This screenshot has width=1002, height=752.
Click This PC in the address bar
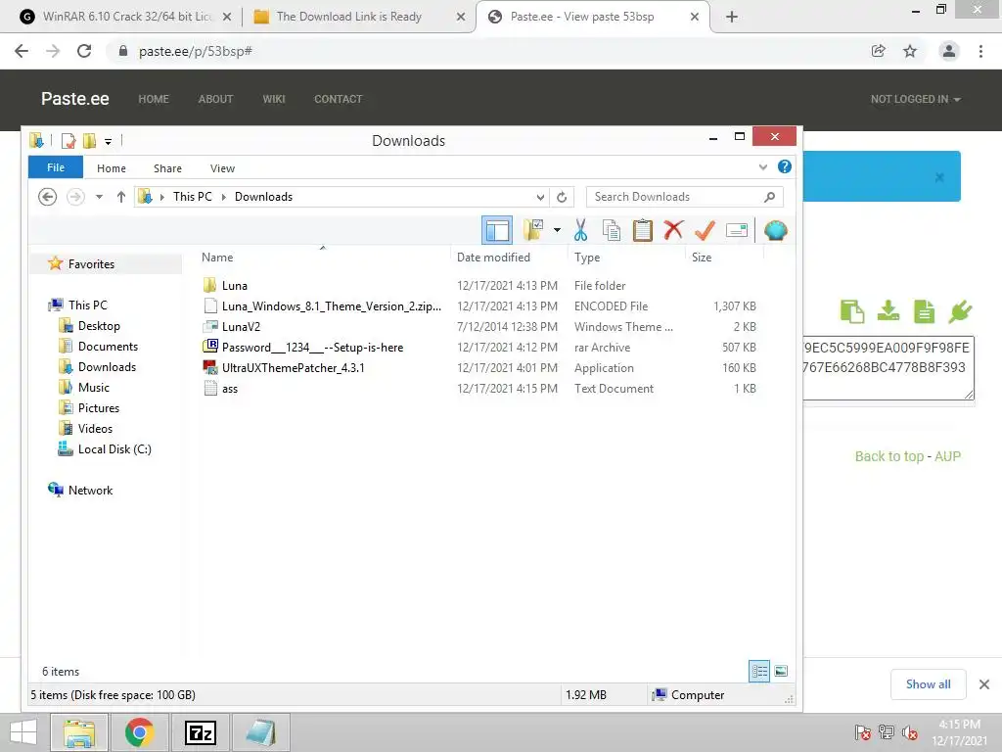[193, 197]
